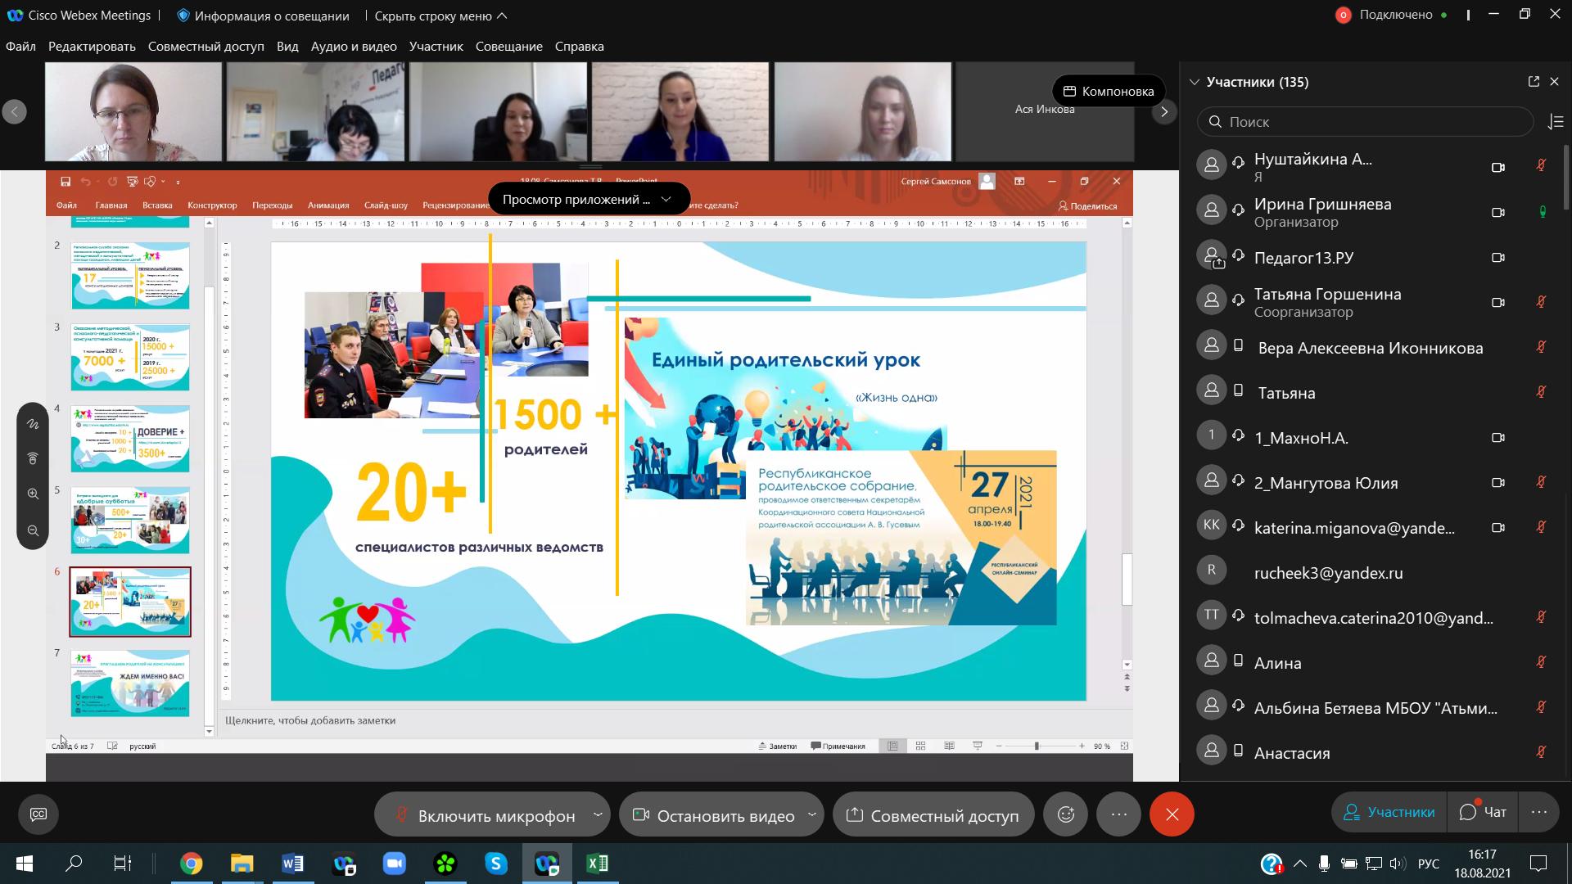1572x884 pixels.
Task: Click muted mic icon for Алина
Action: click(1541, 662)
